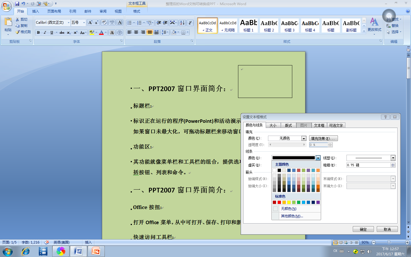Grow font size with A-up icon
This screenshot has width=411, height=257.
pos(90,23)
